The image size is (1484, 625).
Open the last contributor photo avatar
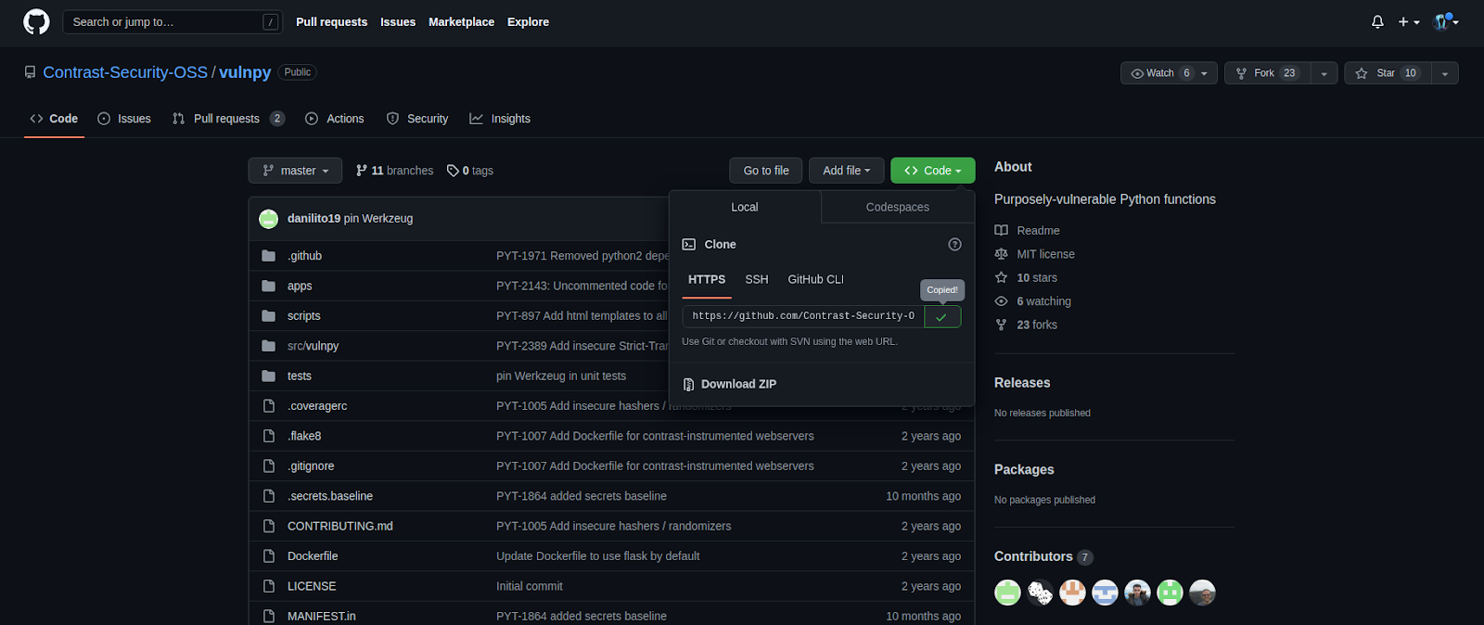[x=1202, y=593]
